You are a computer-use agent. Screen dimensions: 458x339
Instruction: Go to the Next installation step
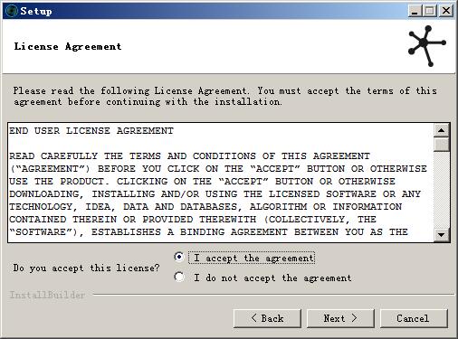click(340, 318)
